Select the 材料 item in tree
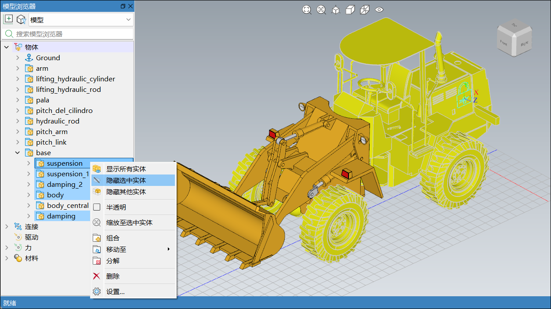Screen dimensions: 551x309 point(32,258)
